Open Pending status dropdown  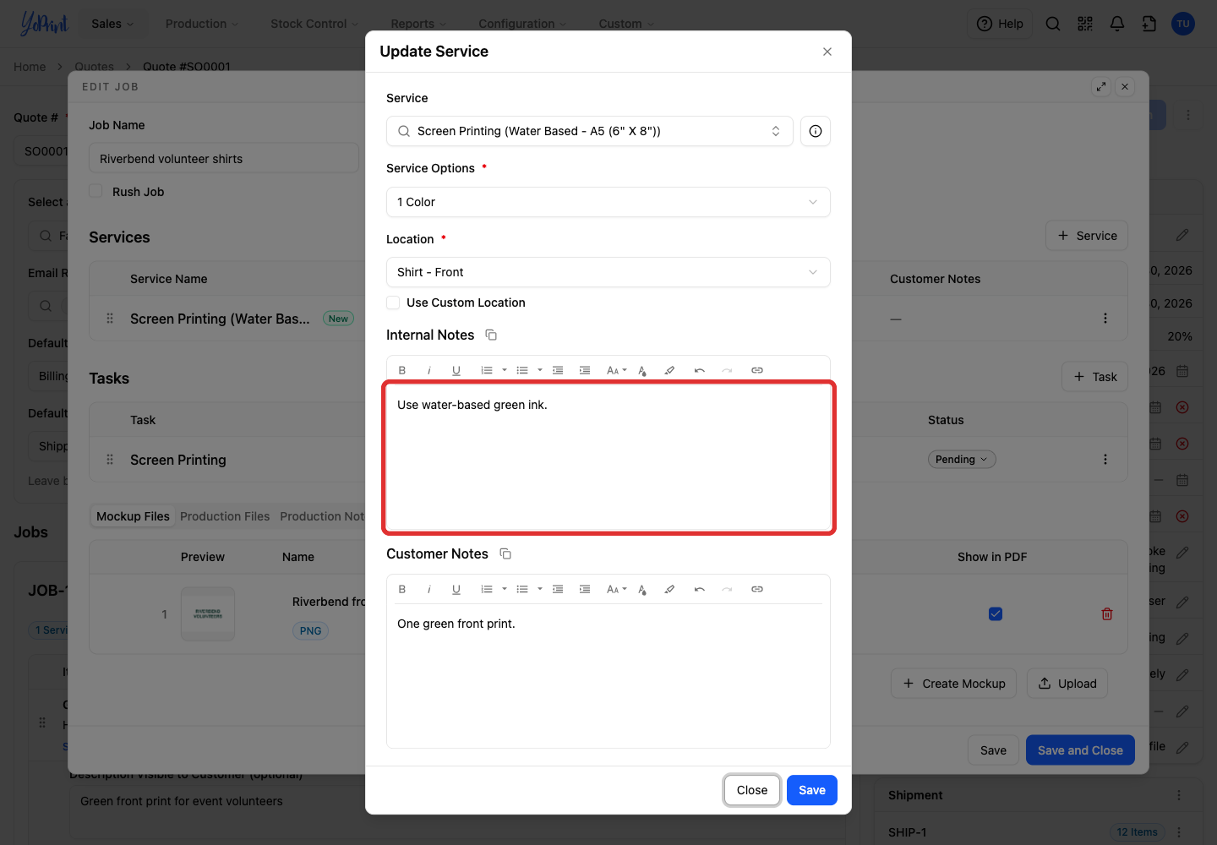click(x=962, y=460)
